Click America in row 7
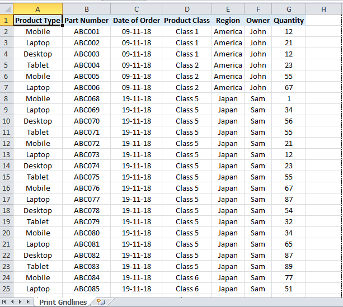 pyautogui.click(x=228, y=87)
